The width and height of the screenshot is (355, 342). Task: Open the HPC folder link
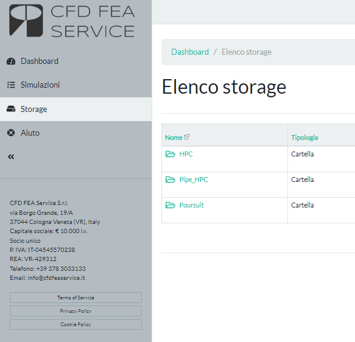point(186,154)
